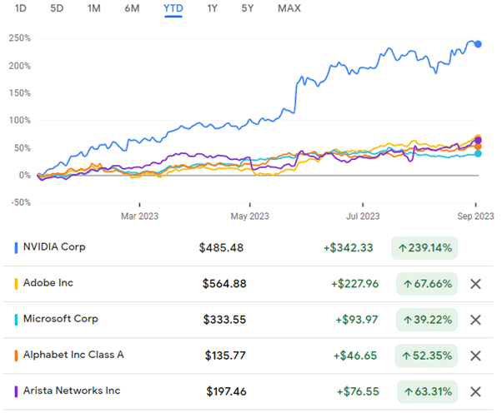Switch chart to the 1Y range

(x=212, y=8)
